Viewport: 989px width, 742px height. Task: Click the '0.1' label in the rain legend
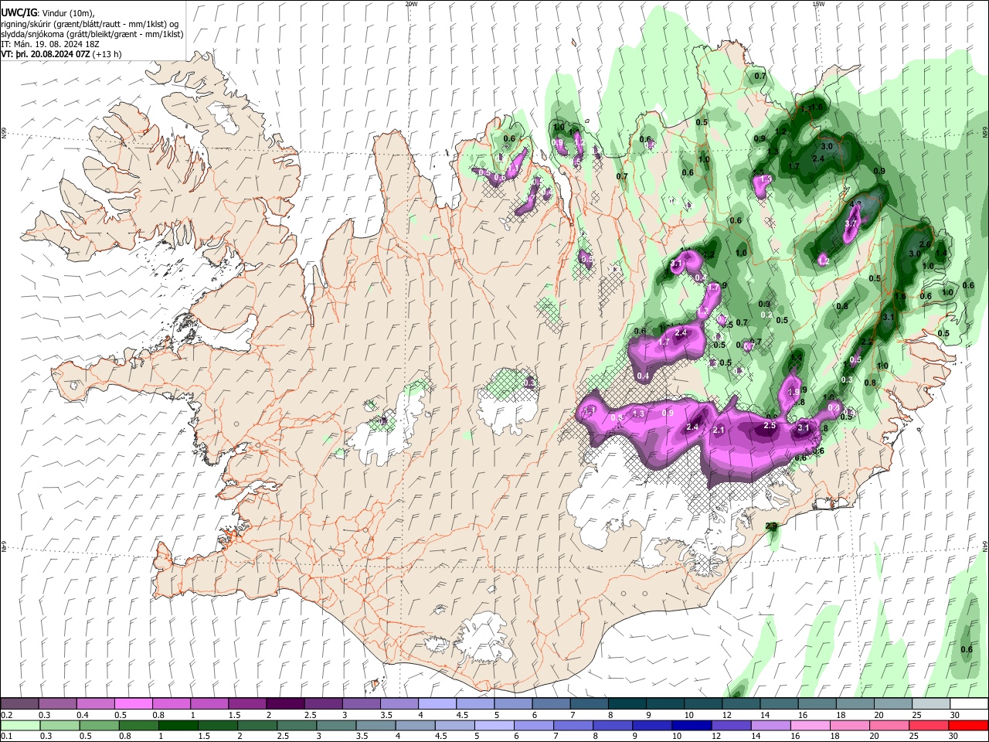[7, 736]
